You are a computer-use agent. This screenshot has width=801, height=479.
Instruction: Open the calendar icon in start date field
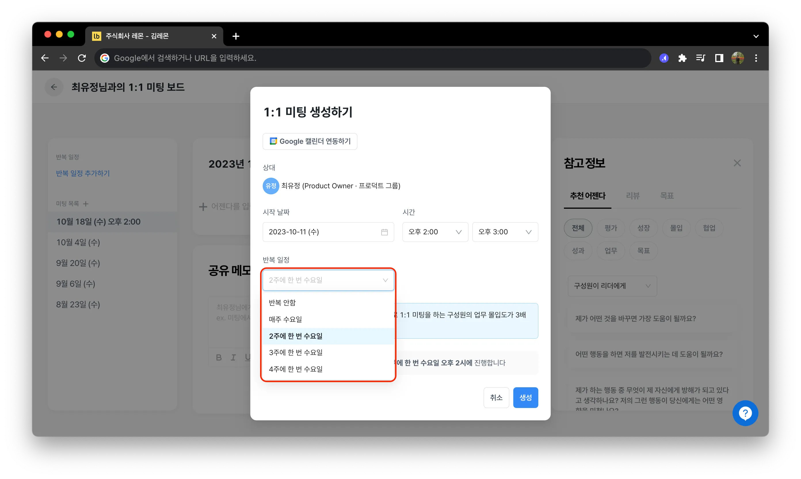pyautogui.click(x=384, y=232)
